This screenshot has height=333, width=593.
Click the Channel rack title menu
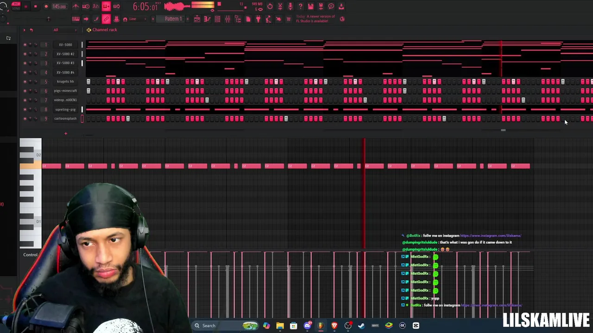(x=105, y=30)
